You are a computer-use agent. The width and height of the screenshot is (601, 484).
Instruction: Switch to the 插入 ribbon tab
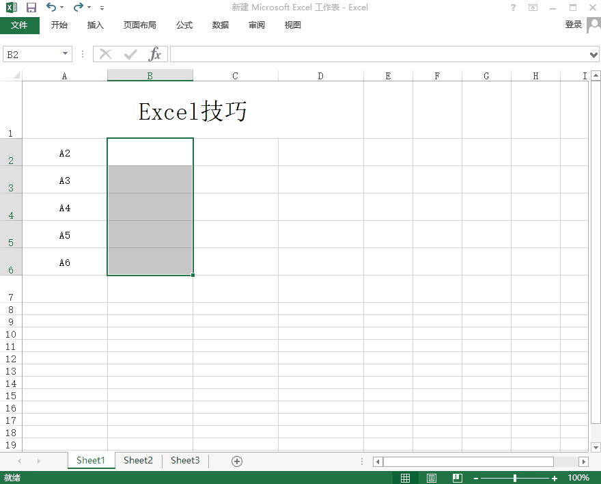coord(96,25)
